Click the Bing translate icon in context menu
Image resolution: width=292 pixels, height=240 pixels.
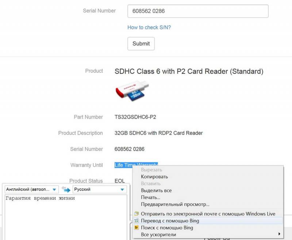point(137,221)
